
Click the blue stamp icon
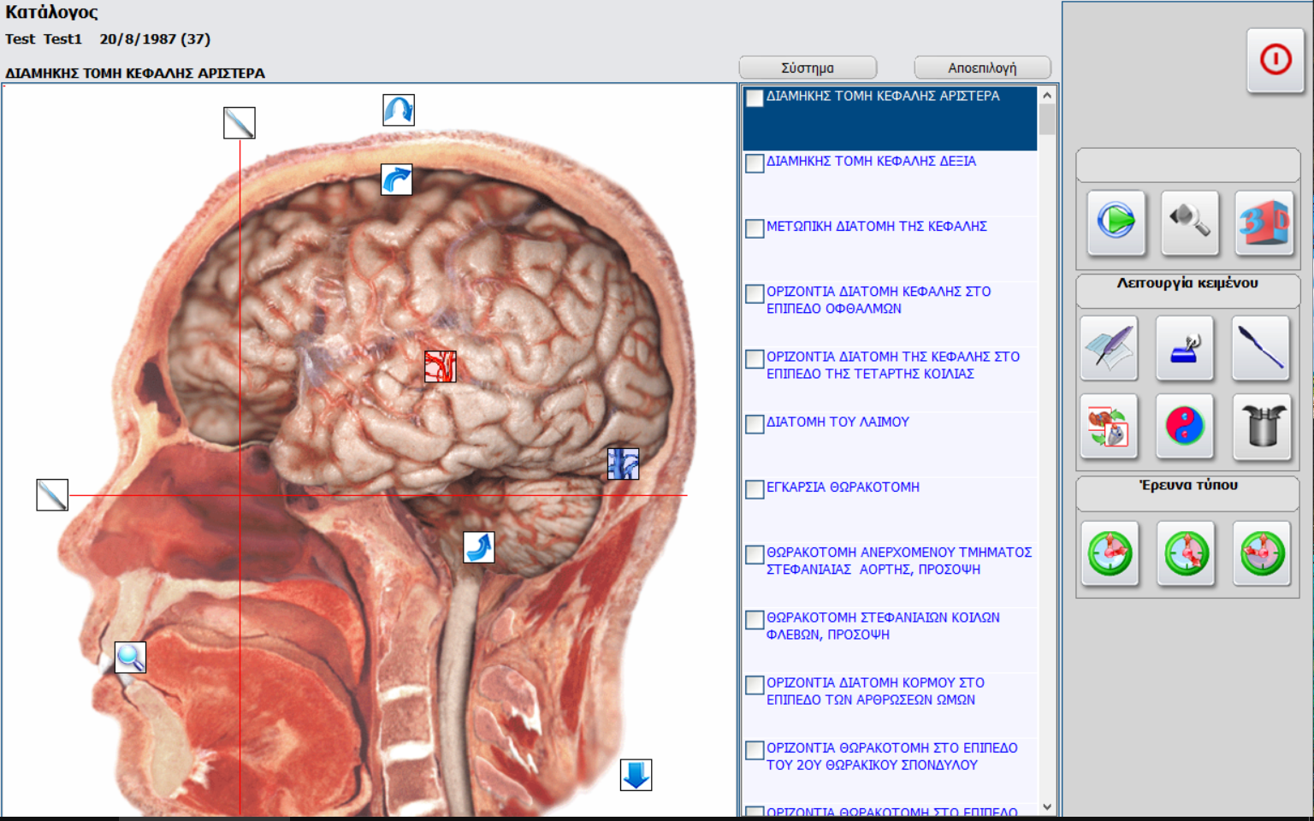(1185, 348)
